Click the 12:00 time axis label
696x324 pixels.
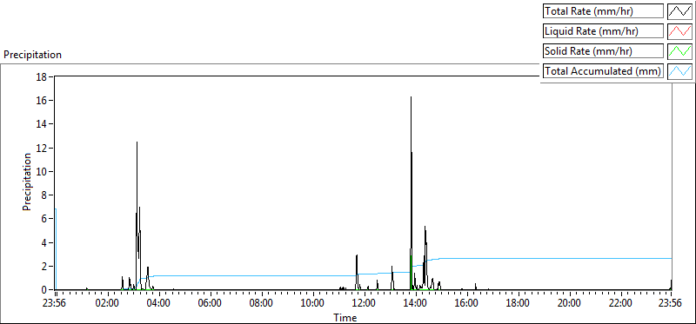coord(365,304)
